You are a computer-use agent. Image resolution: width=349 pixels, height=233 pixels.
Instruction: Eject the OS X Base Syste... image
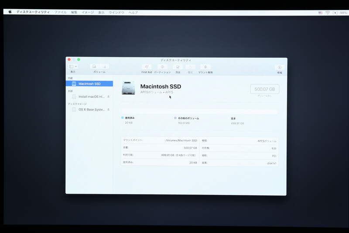[x=108, y=109]
